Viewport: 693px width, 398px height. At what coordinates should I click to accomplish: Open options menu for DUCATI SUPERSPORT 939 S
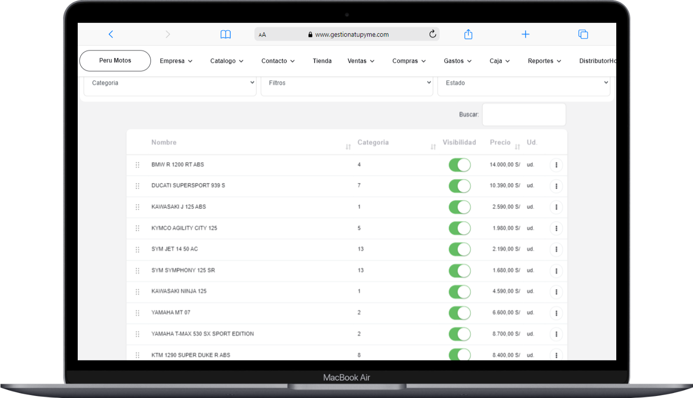pyautogui.click(x=556, y=186)
